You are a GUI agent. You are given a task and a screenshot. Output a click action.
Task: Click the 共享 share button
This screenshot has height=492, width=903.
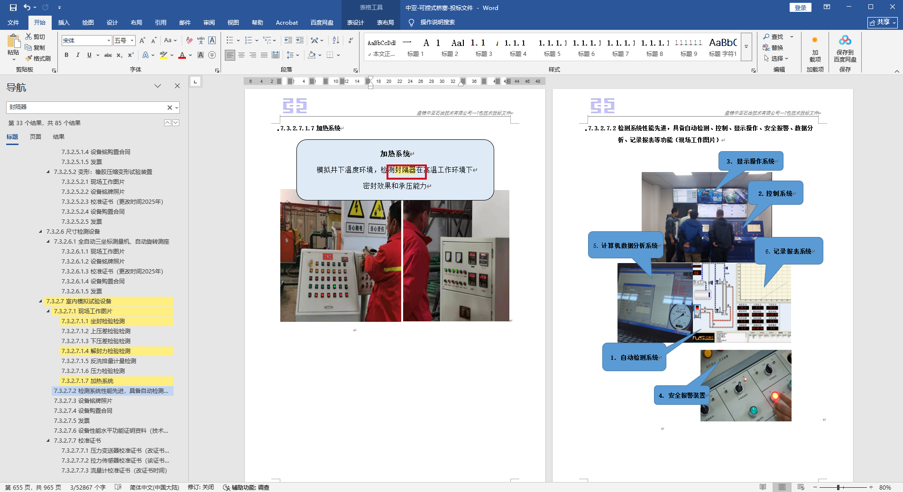click(x=882, y=22)
